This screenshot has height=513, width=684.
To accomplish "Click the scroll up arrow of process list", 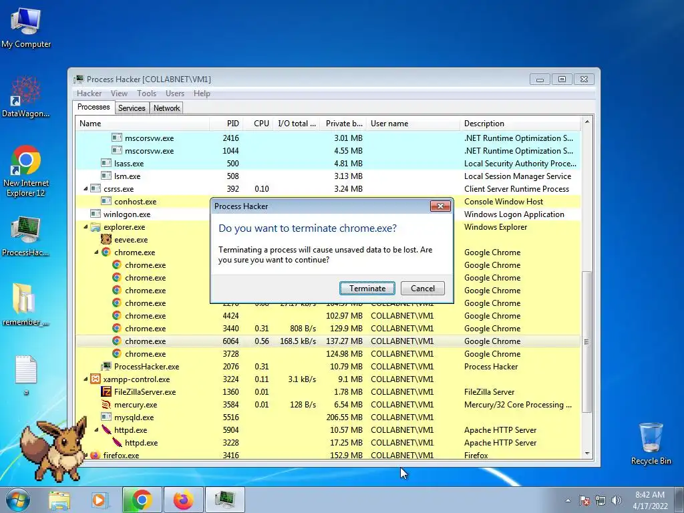I will click(x=587, y=122).
